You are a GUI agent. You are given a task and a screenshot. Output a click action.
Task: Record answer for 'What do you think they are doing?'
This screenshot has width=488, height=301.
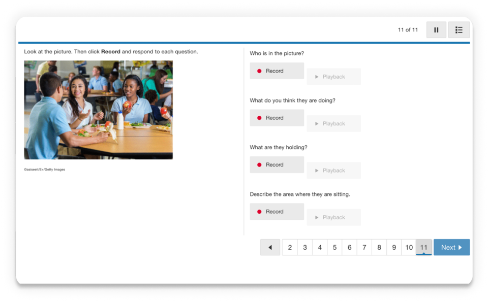tap(277, 118)
